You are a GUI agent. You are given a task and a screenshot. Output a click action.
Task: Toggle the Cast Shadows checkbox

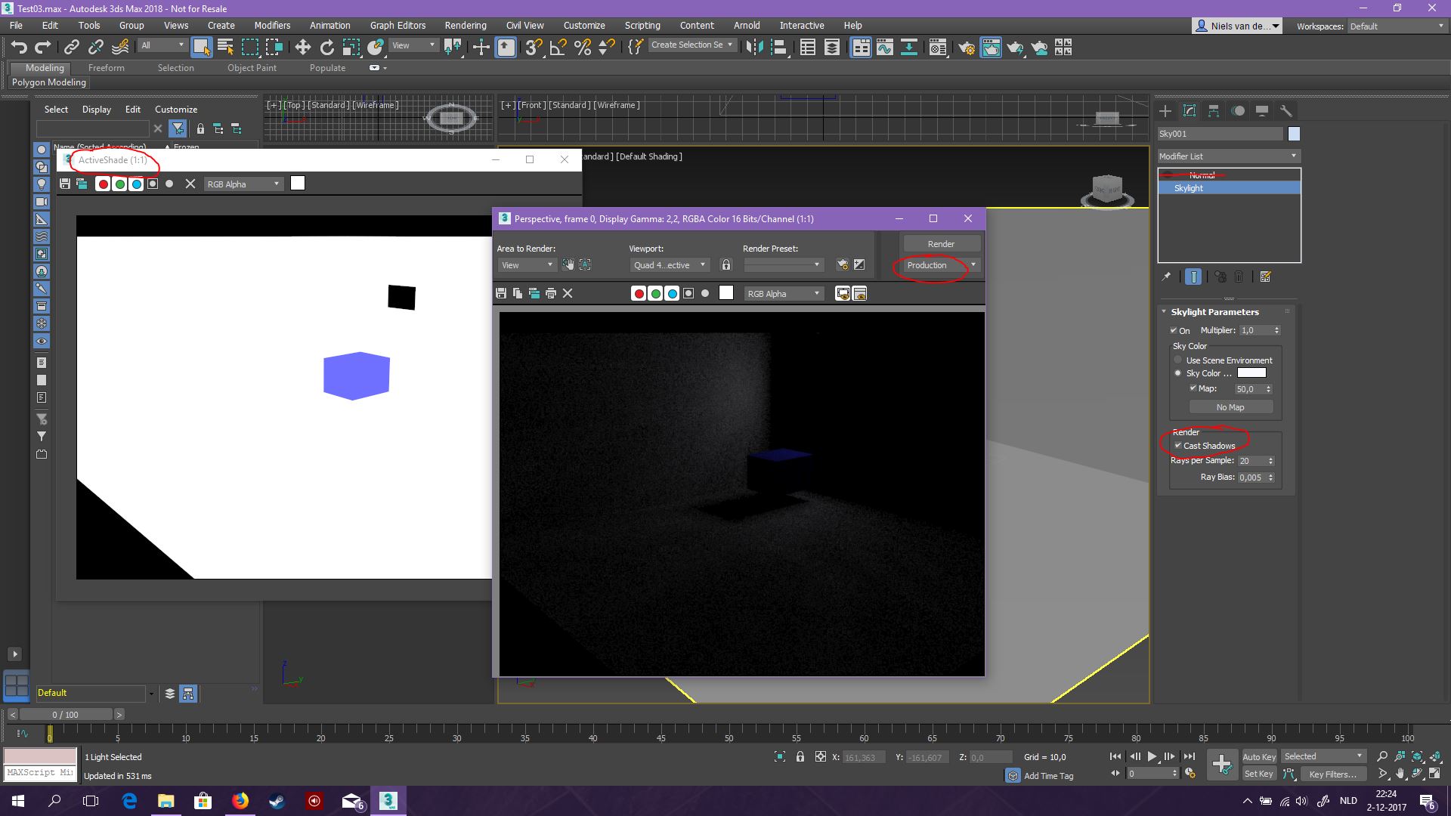1178,446
